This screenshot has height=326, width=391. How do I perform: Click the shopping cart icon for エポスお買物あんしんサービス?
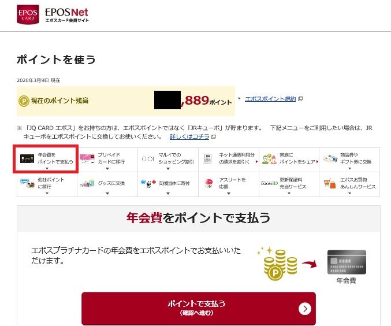330,183
